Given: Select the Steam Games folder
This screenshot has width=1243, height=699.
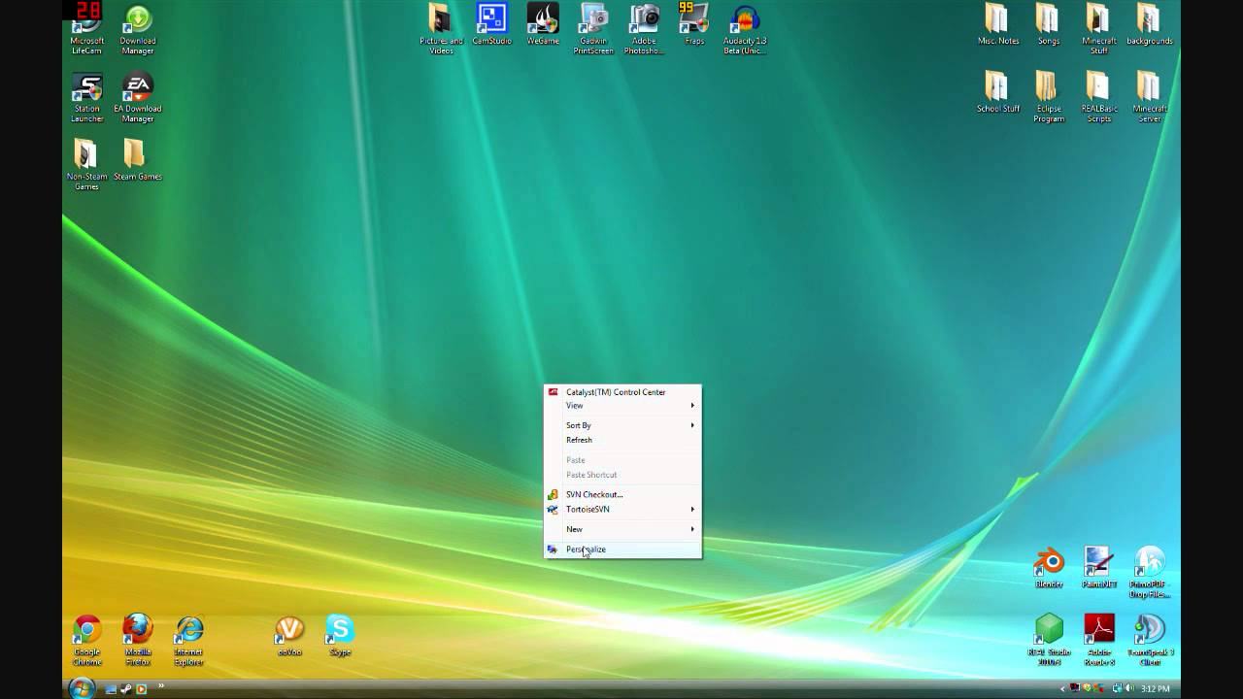Looking at the screenshot, I should [138, 160].
